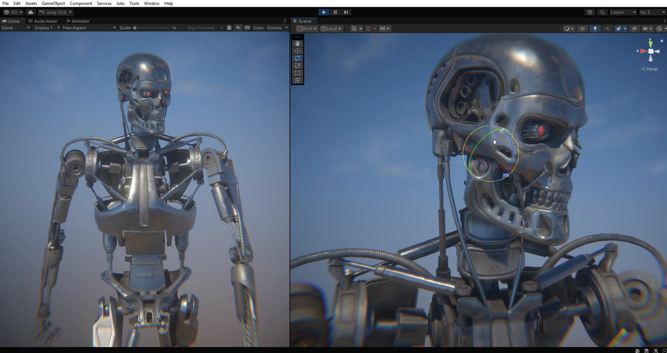The height and width of the screenshot is (353, 667).
Task: Open the Scene camera settings icon
Action: 646,28
